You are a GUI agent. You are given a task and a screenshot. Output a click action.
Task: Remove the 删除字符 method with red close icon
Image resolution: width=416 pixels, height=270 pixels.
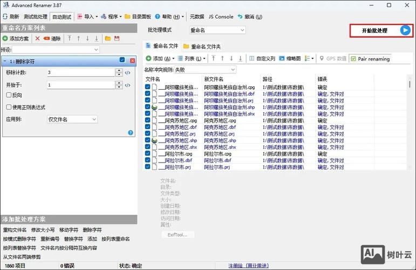point(132,60)
